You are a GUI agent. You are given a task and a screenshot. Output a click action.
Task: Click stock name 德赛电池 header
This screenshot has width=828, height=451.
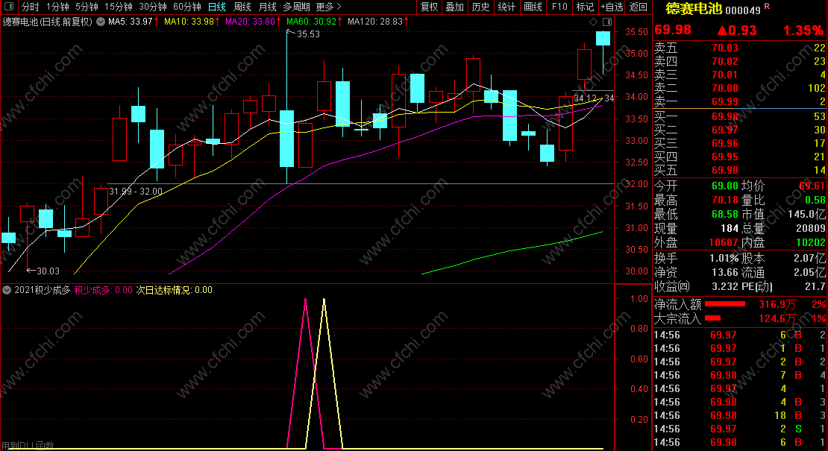[693, 8]
